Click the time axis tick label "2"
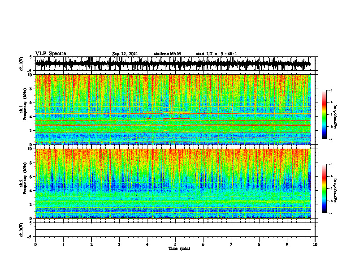 tap(91, 244)
